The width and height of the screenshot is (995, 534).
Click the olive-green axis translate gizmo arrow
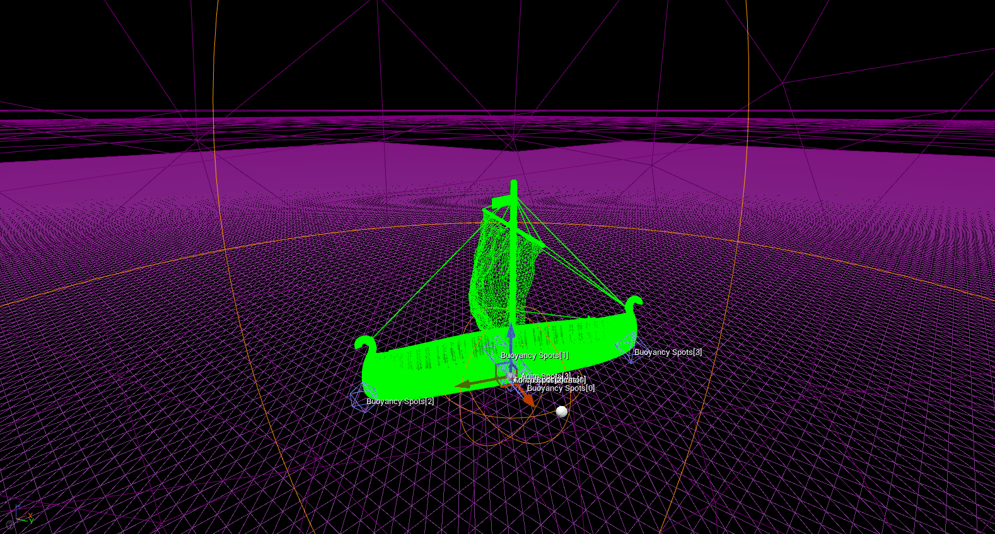(479, 383)
